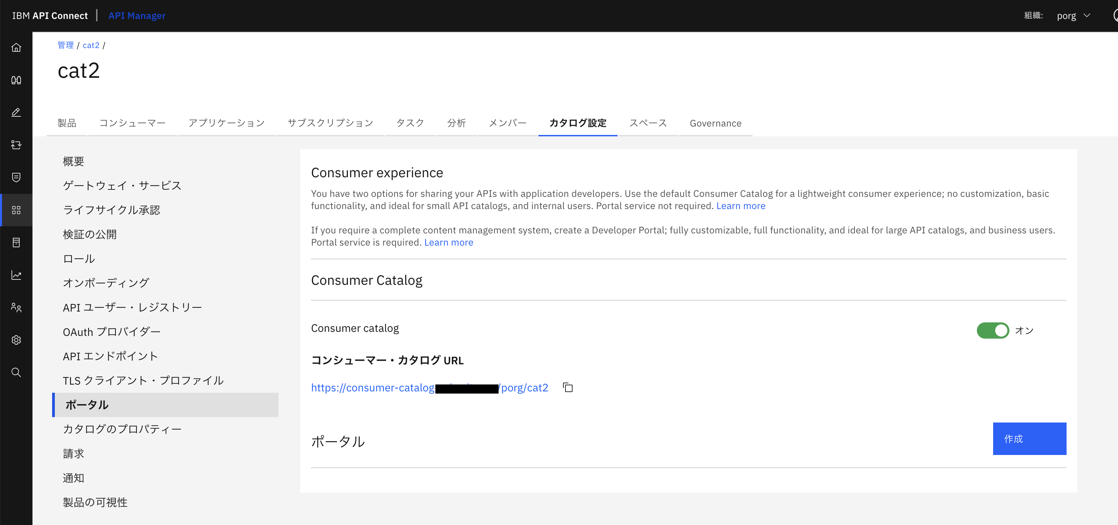Image resolution: width=1118 pixels, height=525 pixels.
Task: Open the Analytics trend icon
Action: [x=16, y=275]
